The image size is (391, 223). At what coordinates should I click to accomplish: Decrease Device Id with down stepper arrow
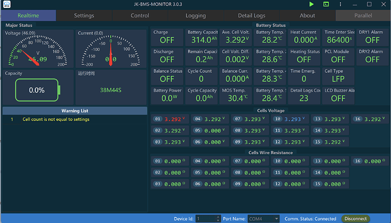coord(218,220)
